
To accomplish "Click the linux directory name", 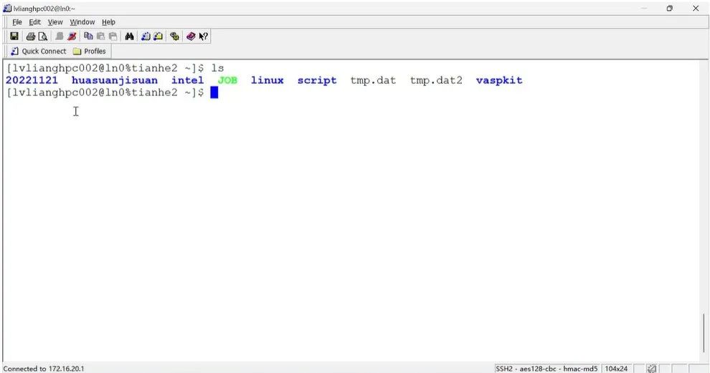I will tap(268, 80).
